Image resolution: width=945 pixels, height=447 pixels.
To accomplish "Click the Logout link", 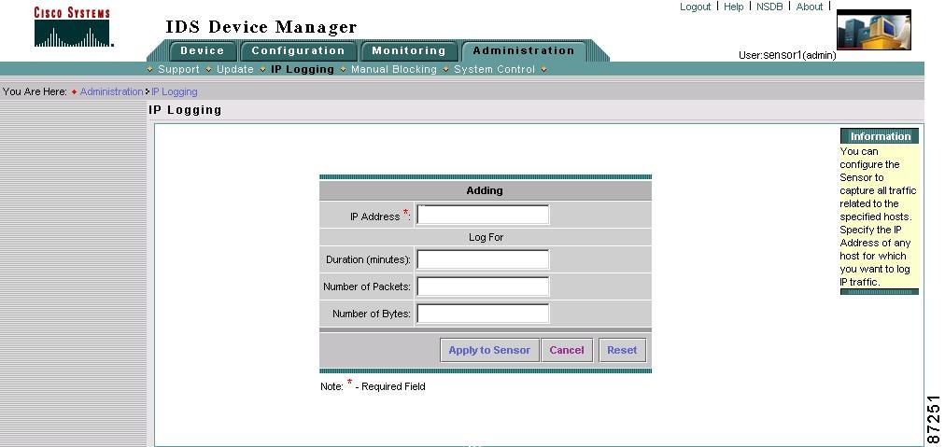I will pyautogui.click(x=696, y=7).
